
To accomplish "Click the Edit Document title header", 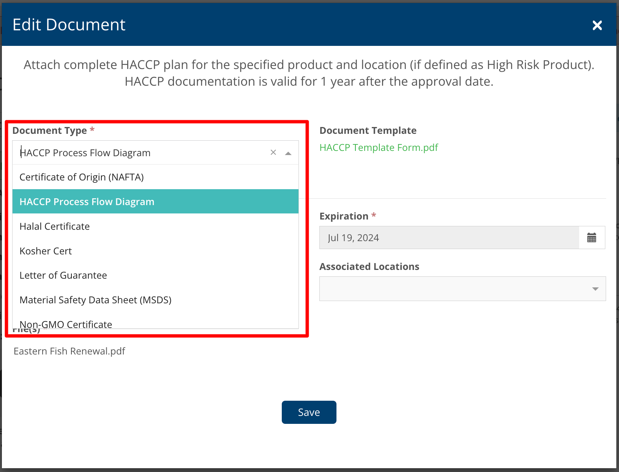I will point(69,25).
